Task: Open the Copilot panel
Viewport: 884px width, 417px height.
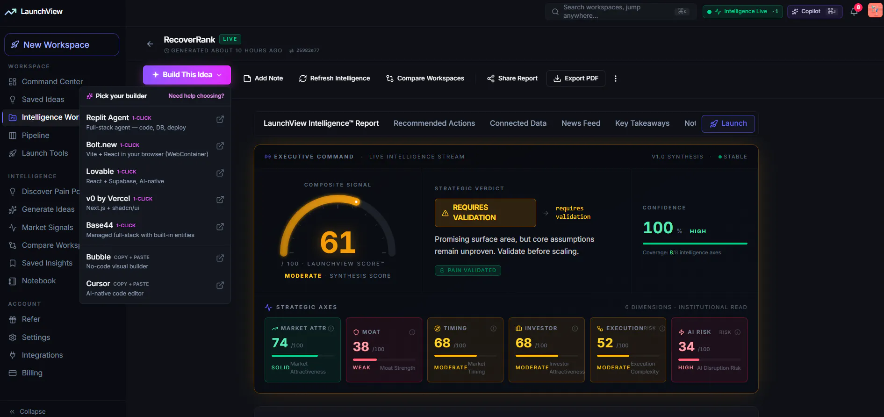Action: coord(815,12)
